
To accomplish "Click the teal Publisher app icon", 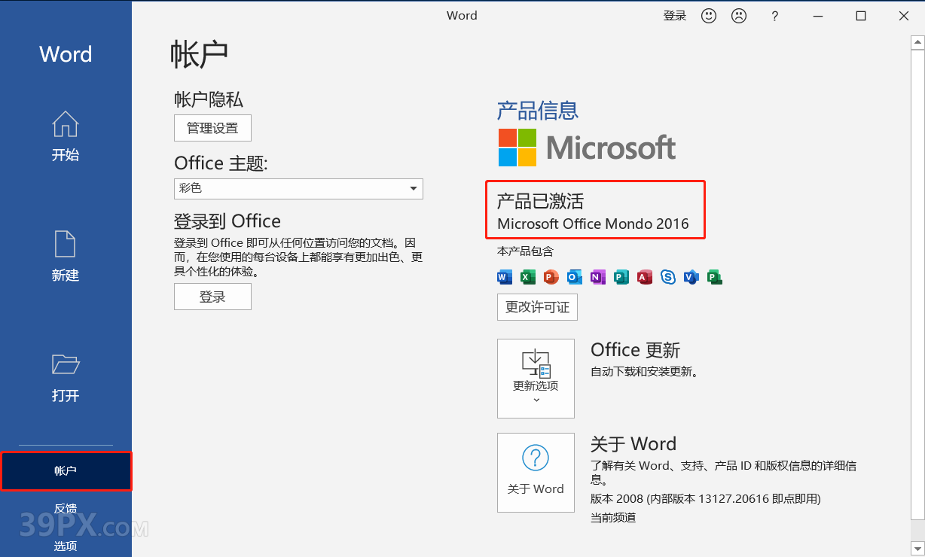I will [x=621, y=277].
